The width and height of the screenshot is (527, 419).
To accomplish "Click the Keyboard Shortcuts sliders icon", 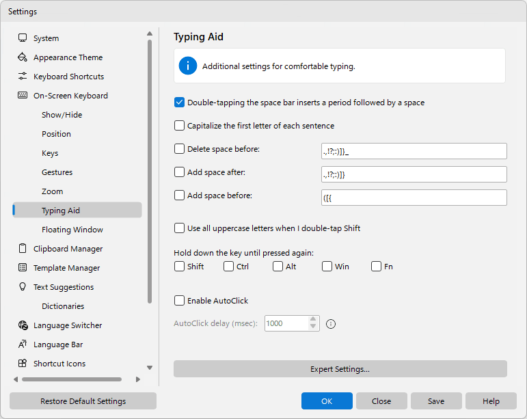I will (23, 77).
